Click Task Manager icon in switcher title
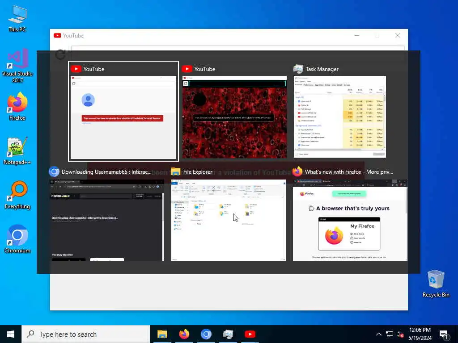458x343 pixels. 298,69
